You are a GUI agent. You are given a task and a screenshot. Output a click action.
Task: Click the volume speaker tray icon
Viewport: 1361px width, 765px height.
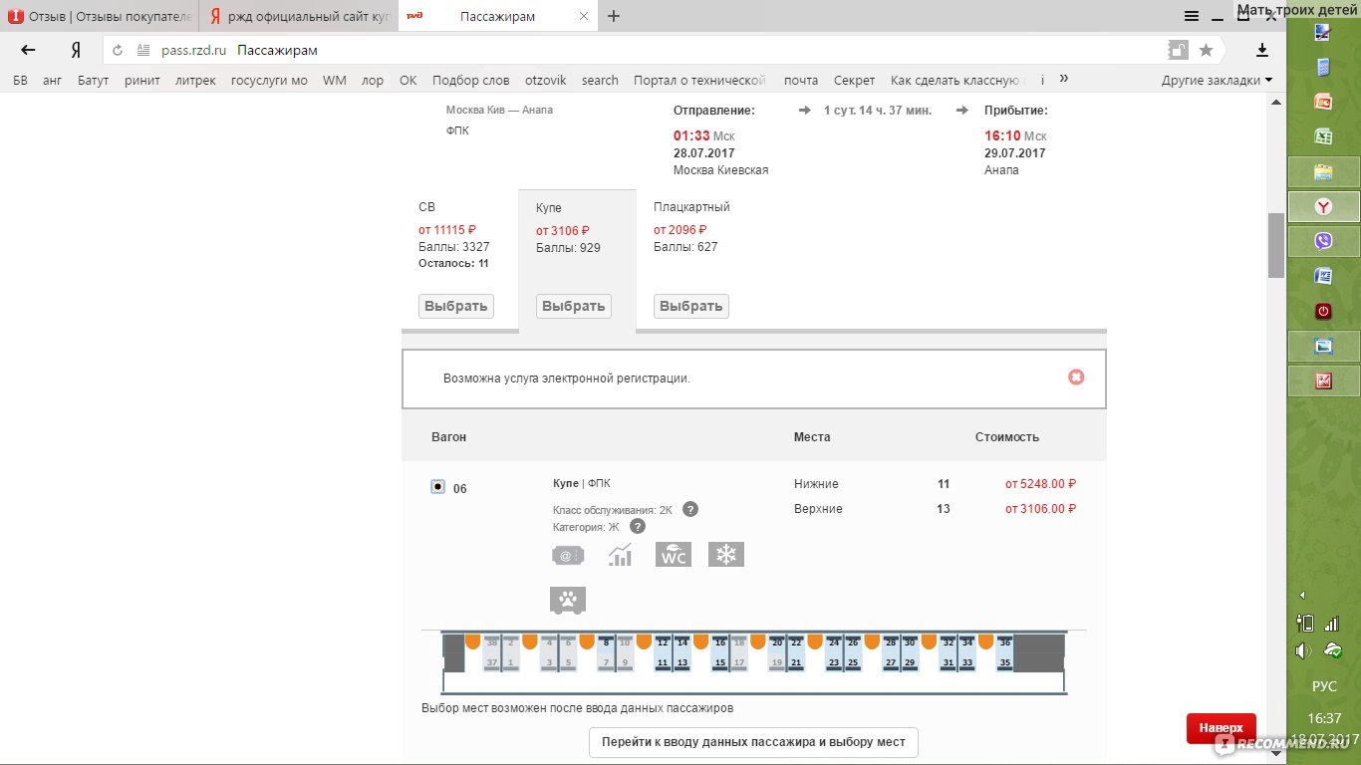pos(1304,650)
